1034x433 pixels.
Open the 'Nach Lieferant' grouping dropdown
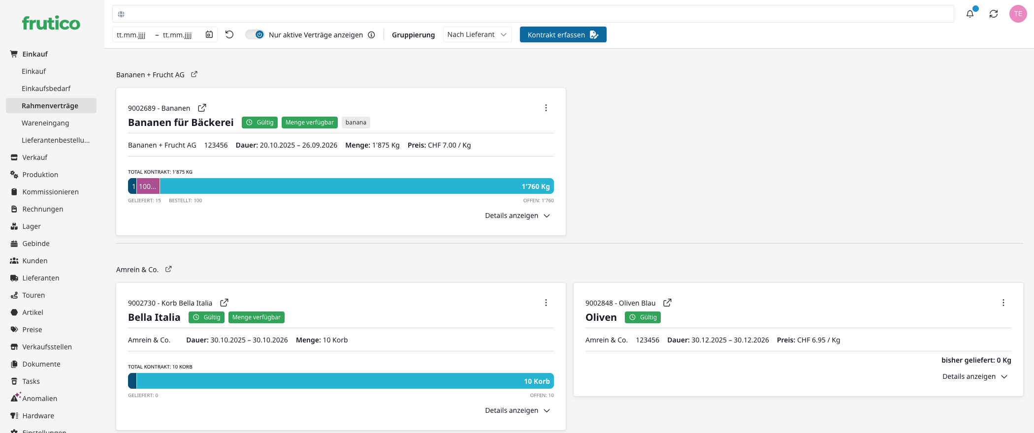tap(478, 34)
